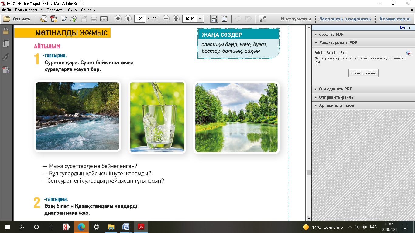The width and height of the screenshot is (415, 233).
Task: Click the zoom percentage field showing 101%
Action: (x=190, y=19)
